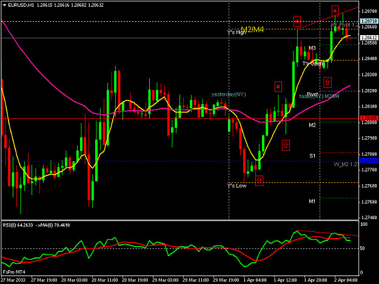Viewport: 379px width, 284px height.
Task: Select the up arrow marker above the Pivot line
Action: point(327,82)
